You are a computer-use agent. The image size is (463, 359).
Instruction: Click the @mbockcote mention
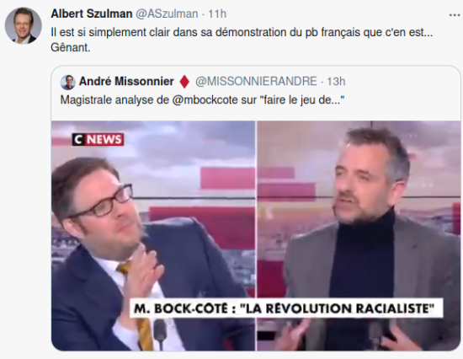pos(205,100)
